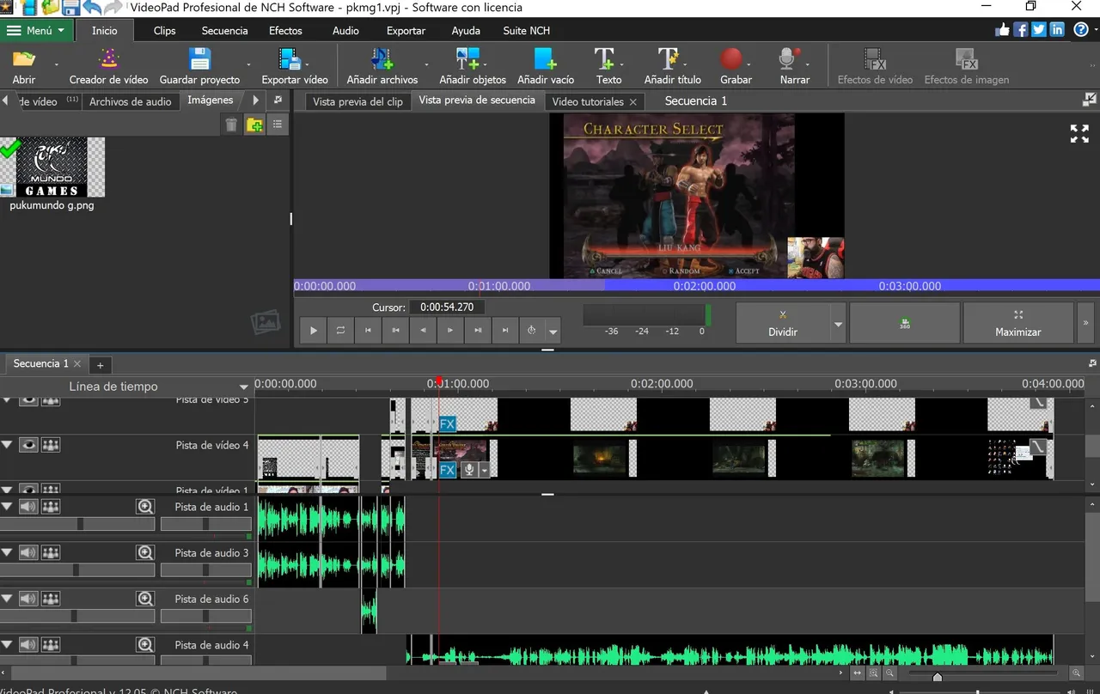The height and width of the screenshot is (694, 1100).
Task: Click the quick-access undo arrow in title bar
Action: pyautogui.click(x=92, y=8)
